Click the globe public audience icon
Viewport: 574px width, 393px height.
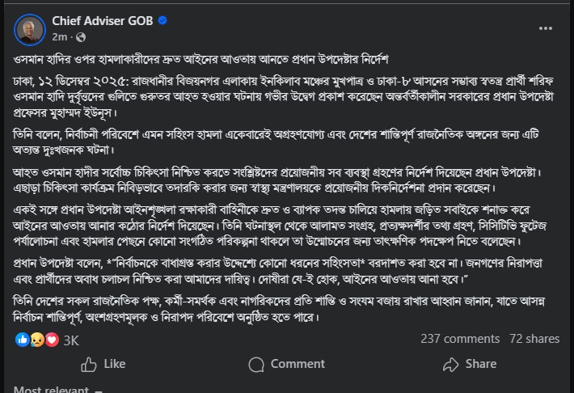(81, 37)
